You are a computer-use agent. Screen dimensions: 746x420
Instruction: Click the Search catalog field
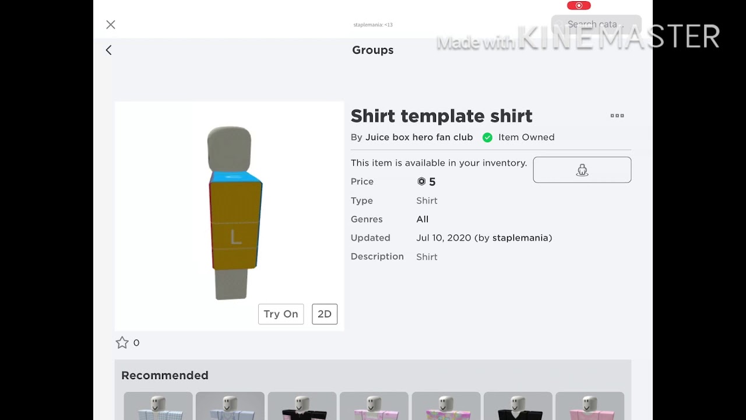pyautogui.click(x=596, y=24)
